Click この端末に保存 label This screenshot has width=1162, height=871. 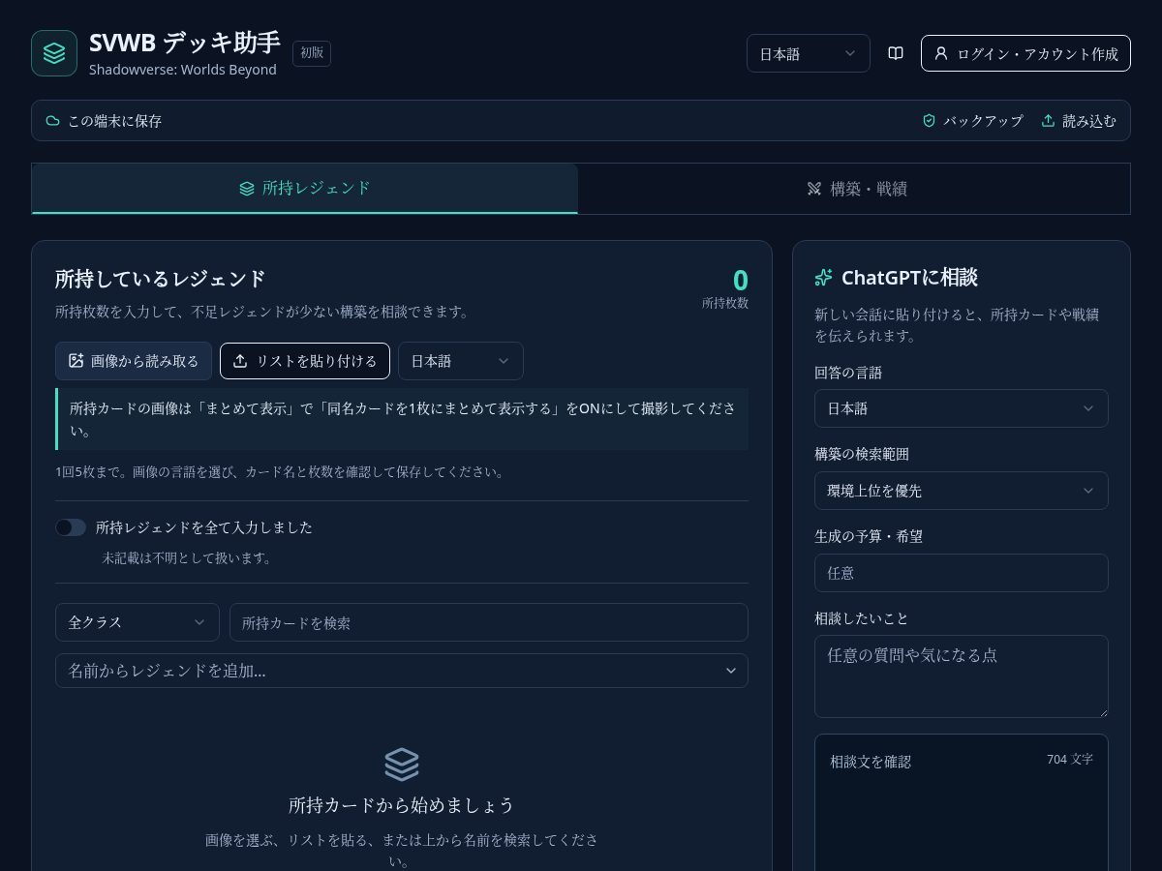[114, 121]
